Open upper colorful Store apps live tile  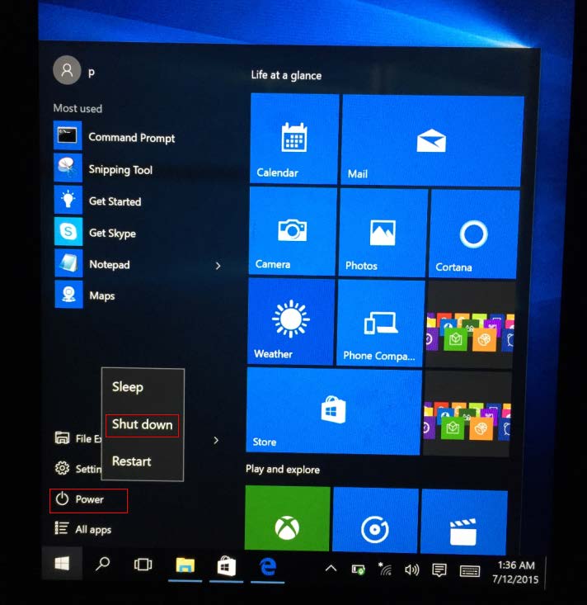[x=470, y=324]
